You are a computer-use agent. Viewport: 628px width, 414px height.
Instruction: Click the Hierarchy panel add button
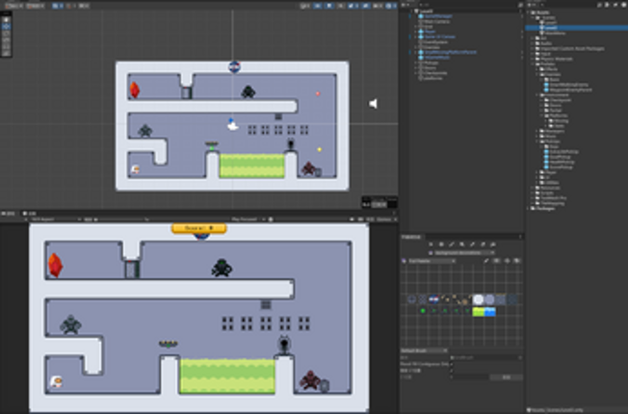pos(405,5)
